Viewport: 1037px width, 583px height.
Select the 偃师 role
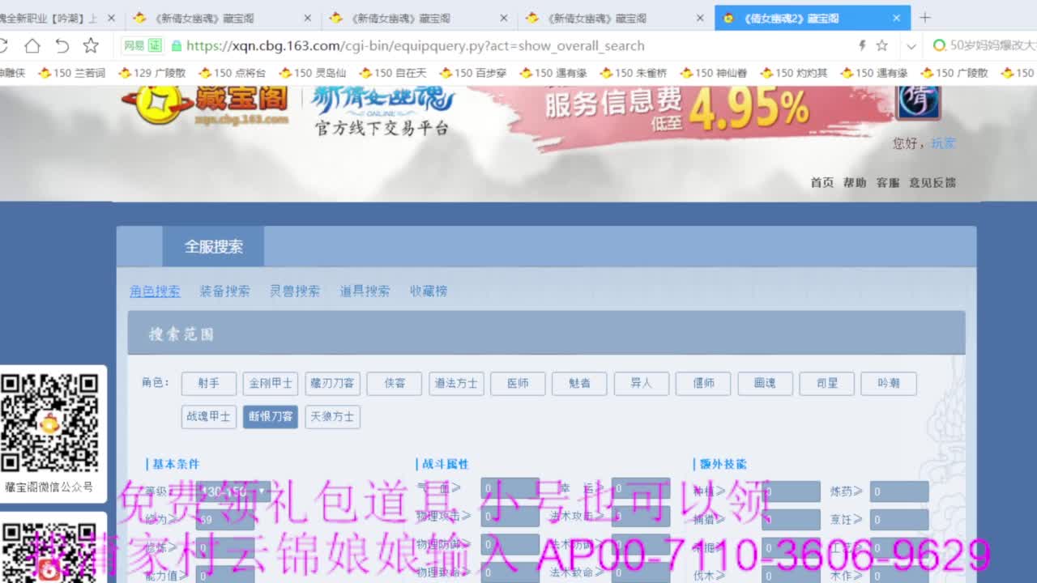(x=703, y=383)
